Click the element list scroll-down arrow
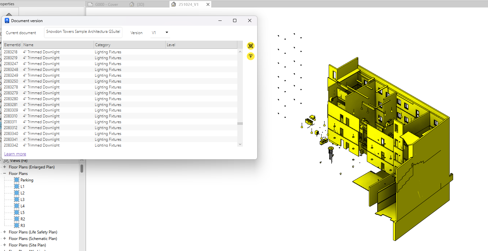Viewport: 488px width, 251px height. (240, 144)
